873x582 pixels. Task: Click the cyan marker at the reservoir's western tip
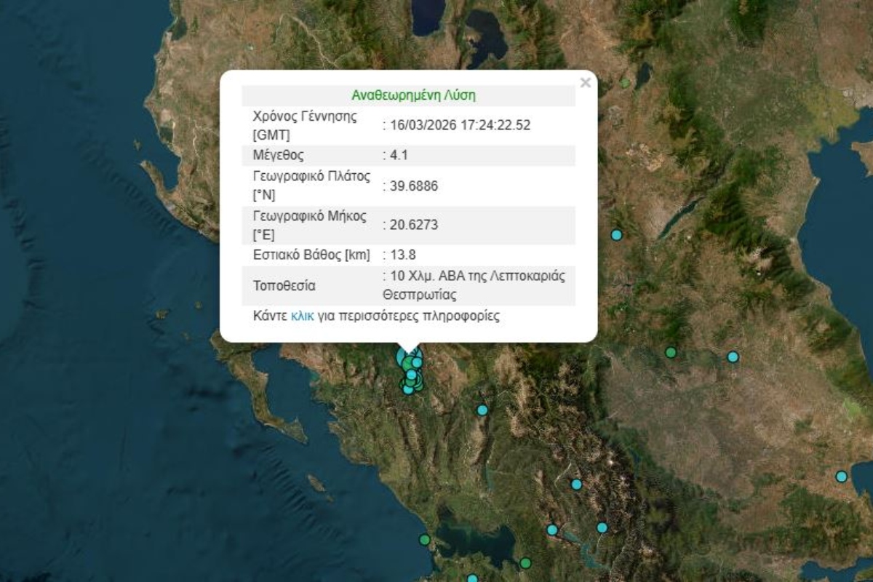(552, 530)
